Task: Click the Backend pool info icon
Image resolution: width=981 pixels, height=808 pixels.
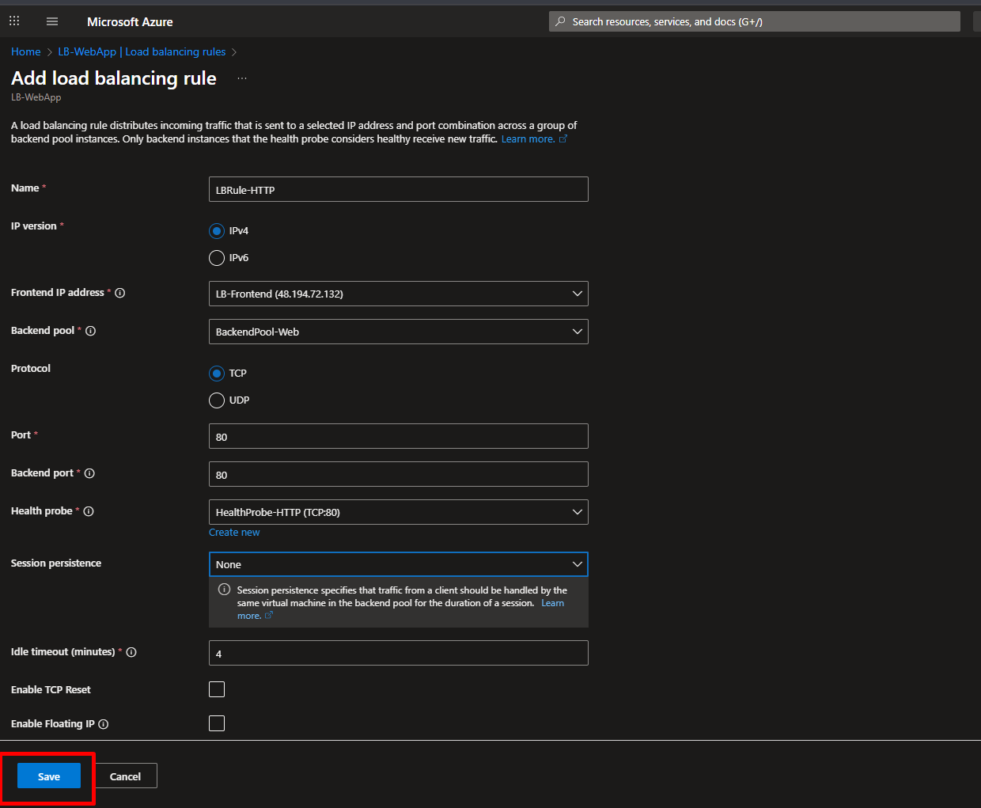Action: pyautogui.click(x=91, y=331)
